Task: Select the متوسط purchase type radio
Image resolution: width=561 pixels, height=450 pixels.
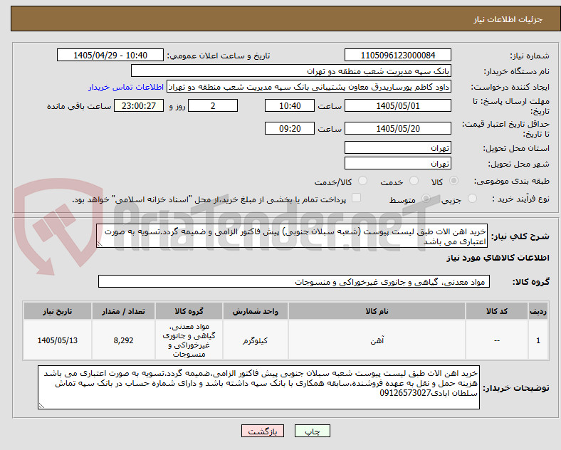Action: (426, 199)
